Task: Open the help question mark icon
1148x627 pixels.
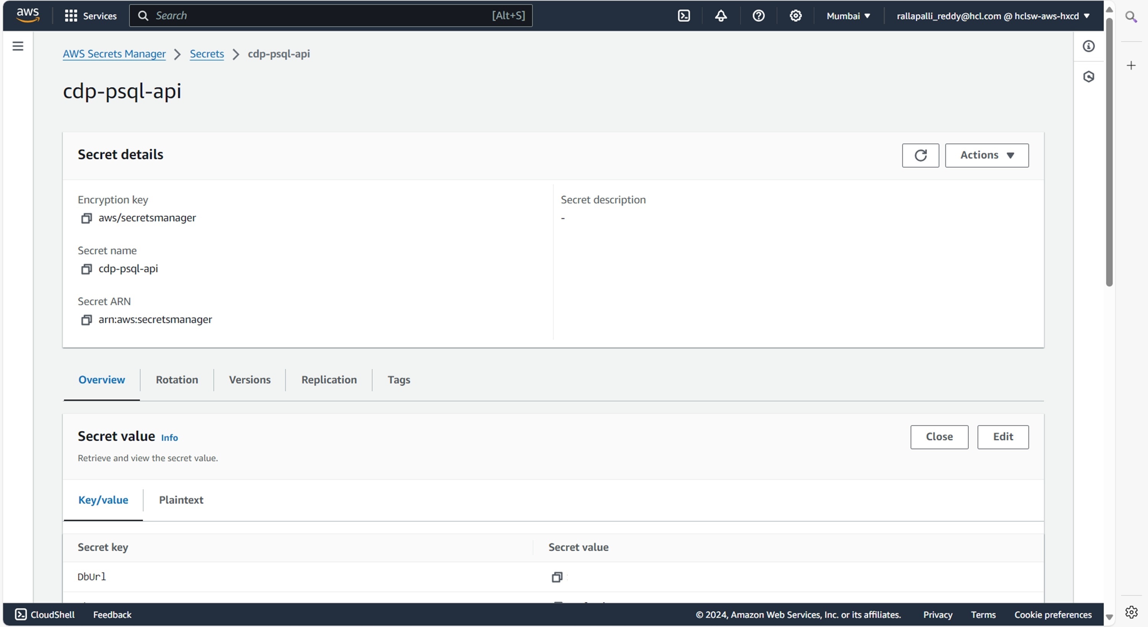Action: (x=758, y=16)
